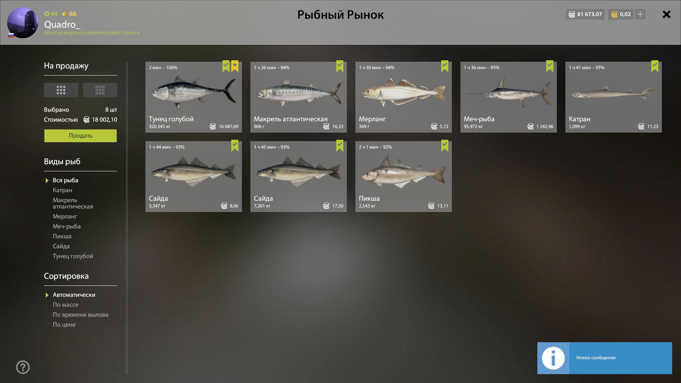Click the gold coins balance icon
681x383 pixels.
click(615, 14)
